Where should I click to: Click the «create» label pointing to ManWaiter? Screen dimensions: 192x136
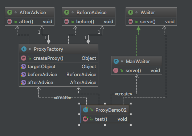tap(123, 94)
